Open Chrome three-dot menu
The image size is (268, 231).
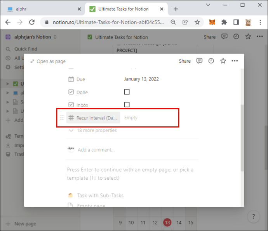pyautogui.click(x=260, y=22)
